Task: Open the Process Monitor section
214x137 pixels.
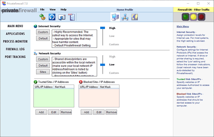Action: click(x=15, y=41)
